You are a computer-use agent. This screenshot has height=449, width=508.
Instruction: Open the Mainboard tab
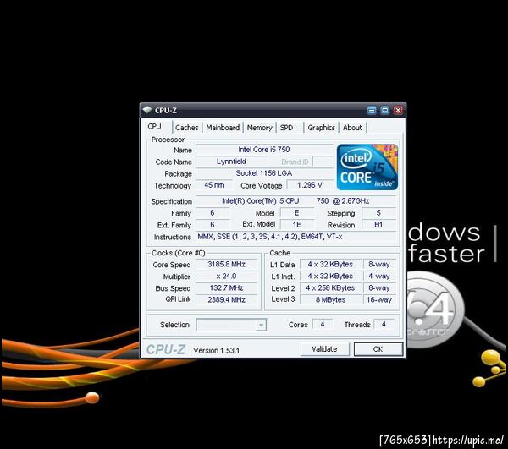click(223, 128)
